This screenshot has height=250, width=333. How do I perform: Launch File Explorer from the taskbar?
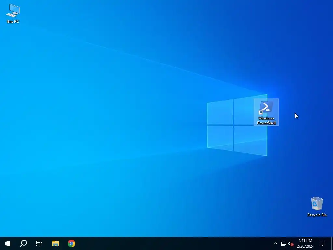tap(55, 243)
